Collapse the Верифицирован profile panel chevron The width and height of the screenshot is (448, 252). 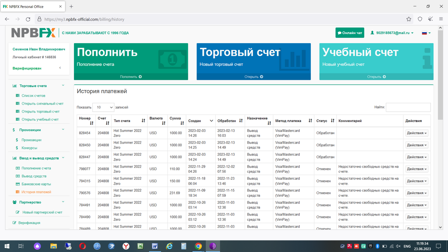60,68
